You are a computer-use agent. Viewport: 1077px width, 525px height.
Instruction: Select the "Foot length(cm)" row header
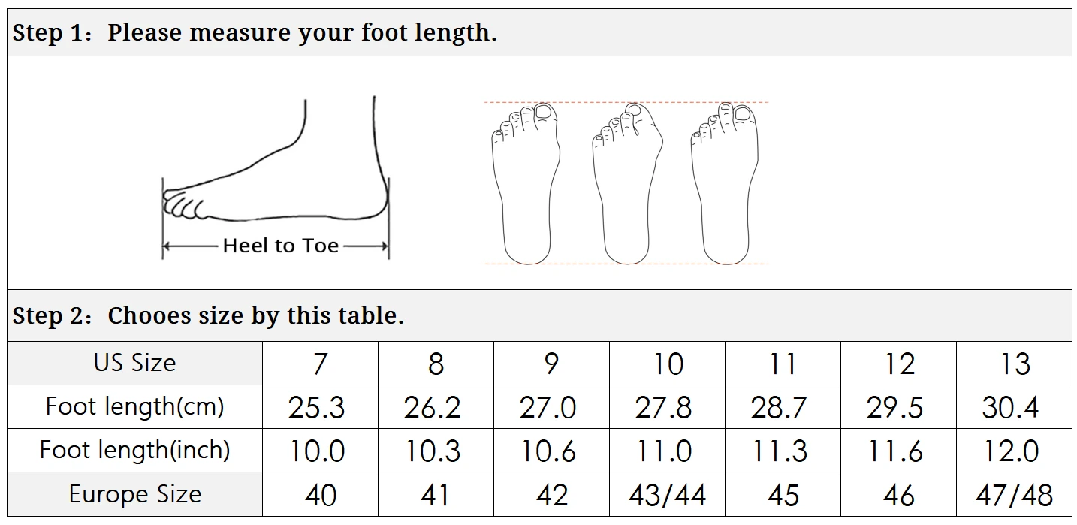point(135,406)
